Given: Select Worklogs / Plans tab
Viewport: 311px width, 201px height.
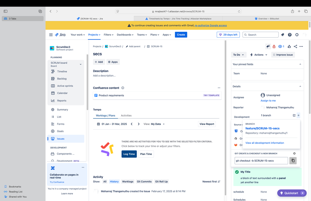Looking at the screenshot, I should pos(105,115).
